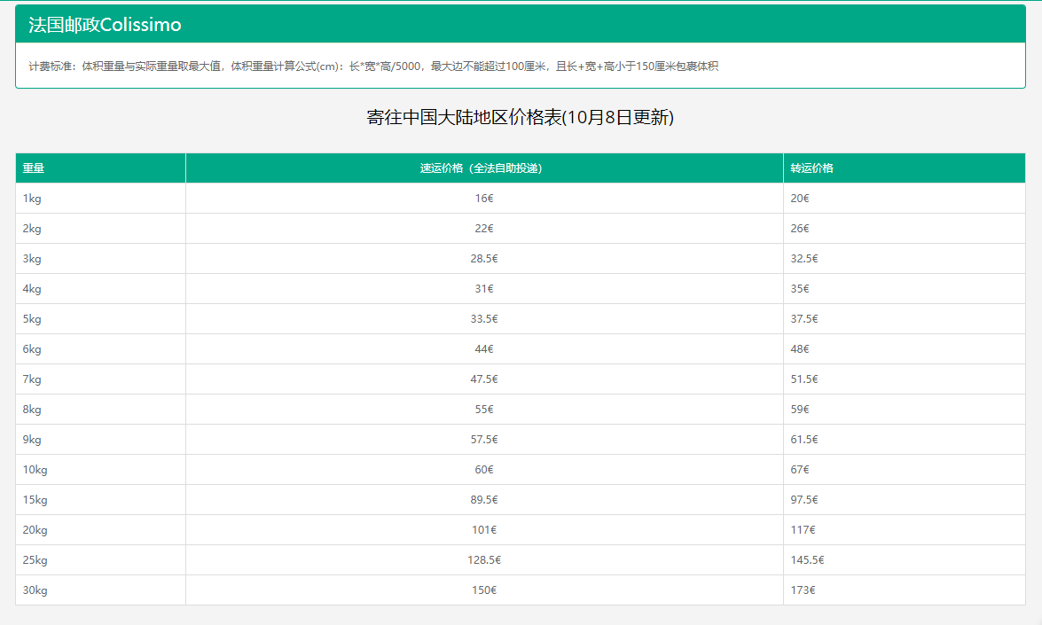This screenshot has height=625, width=1042.
Task: Click the 寄往中国大陆地区价格表 heading
Action: coord(521,117)
